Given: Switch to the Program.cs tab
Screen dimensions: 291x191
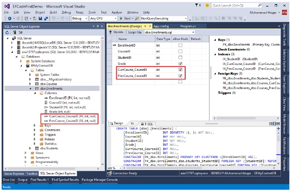Looking at the screenshot, I should (x=188, y=26).
